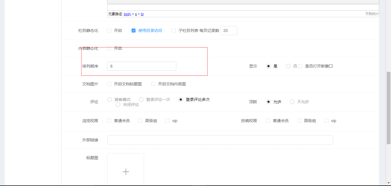Select the 关闭评论 radio option
The height and width of the screenshot is (186, 391).
(118, 105)
